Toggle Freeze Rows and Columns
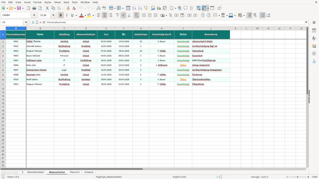This screenshot has height=179, width=319. (x=204, y=8)
